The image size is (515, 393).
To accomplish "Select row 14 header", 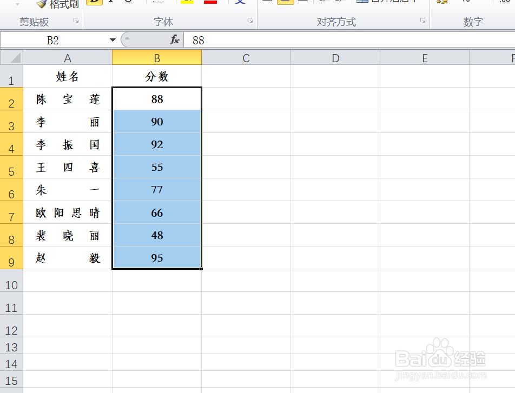I will click(11, 362).
